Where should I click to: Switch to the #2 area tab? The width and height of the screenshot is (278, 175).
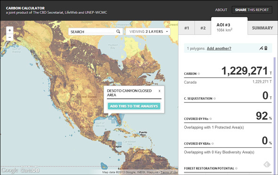click(203, 28)
